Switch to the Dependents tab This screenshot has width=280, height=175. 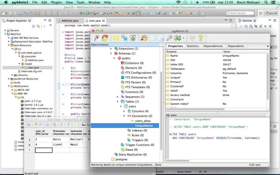pyautogui.click(x=236, y=46)
